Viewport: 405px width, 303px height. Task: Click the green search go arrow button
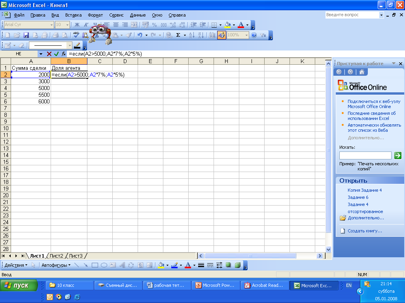398,155
